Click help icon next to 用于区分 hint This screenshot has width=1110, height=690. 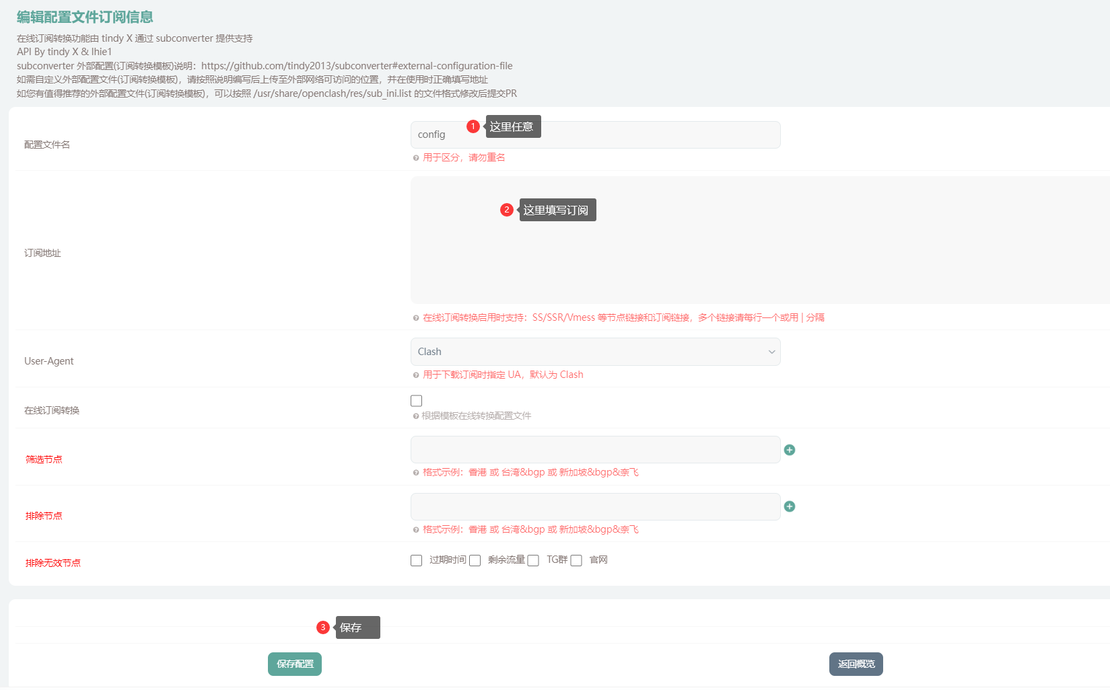(416, 158)
